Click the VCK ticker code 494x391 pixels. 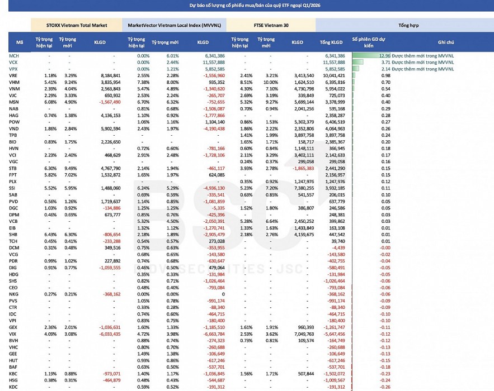14,63
